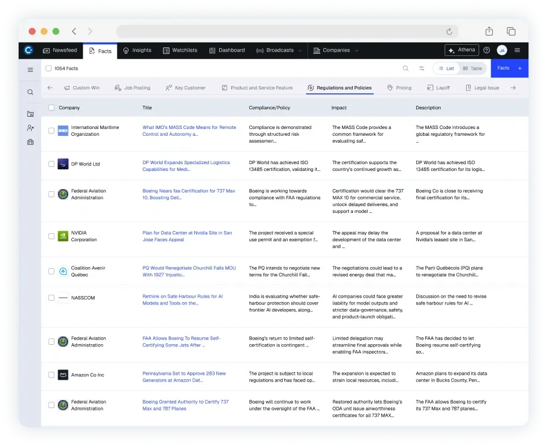Select the NVIDIA Corporation row checkbox

(51, 236)
